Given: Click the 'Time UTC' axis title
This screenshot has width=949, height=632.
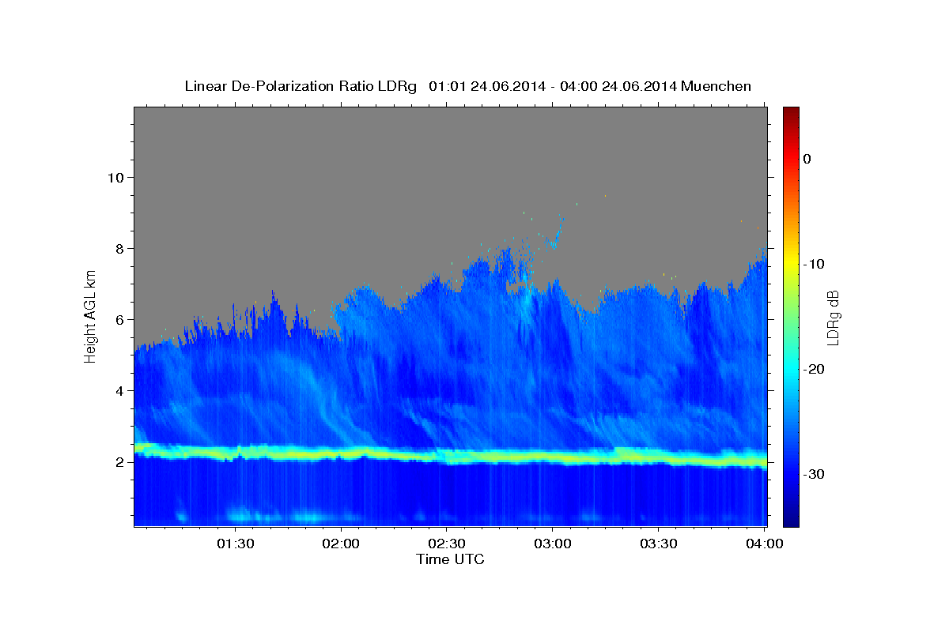Looking at the screenshot, I should click(x=450, y=559).
